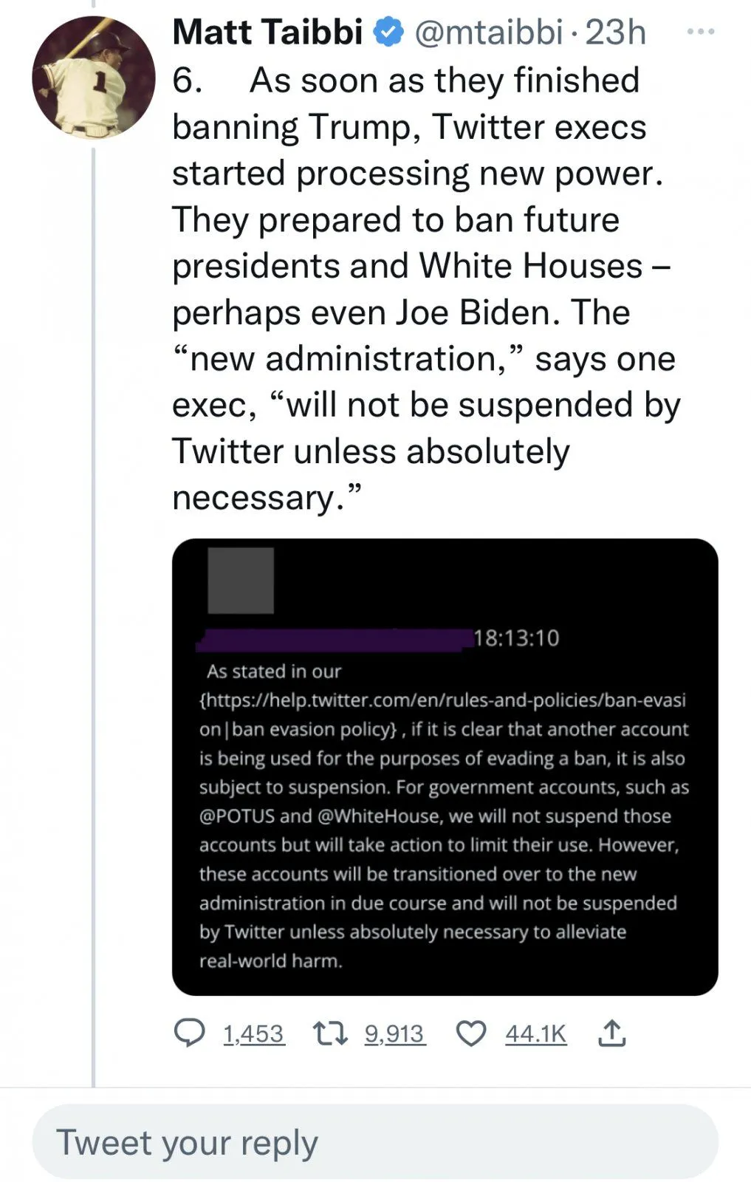Open the share upload icon
The width and height of the screenshot is (751, 1182).
tap(611, 1033)
